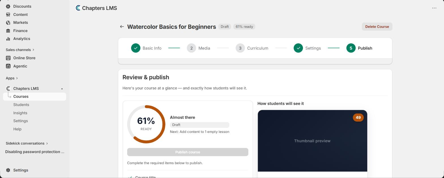Click 'Next: Add content to 1 empty lesson'

[x=200, y=132]
